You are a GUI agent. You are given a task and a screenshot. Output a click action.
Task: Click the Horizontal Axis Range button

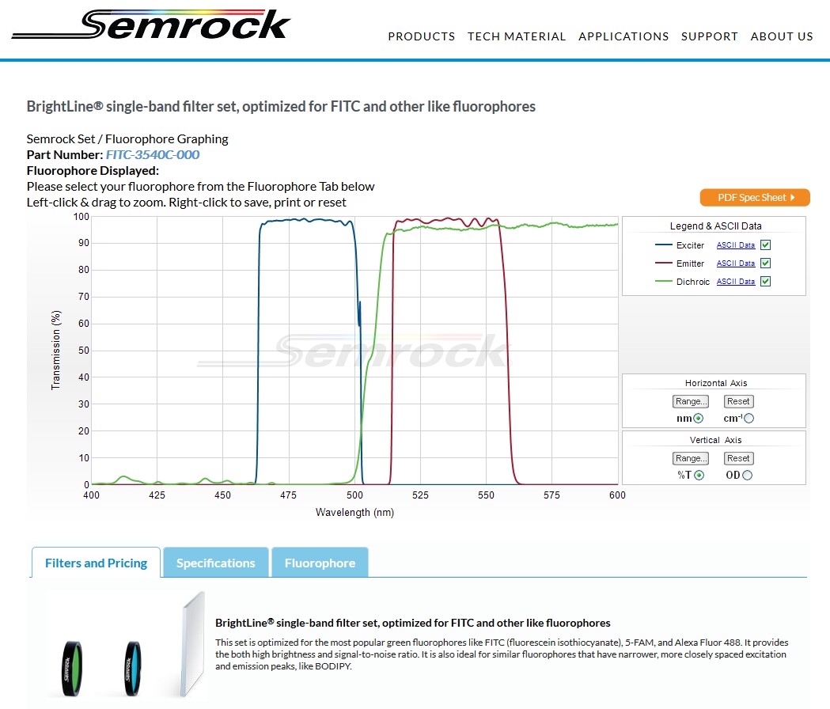point(691,401)
